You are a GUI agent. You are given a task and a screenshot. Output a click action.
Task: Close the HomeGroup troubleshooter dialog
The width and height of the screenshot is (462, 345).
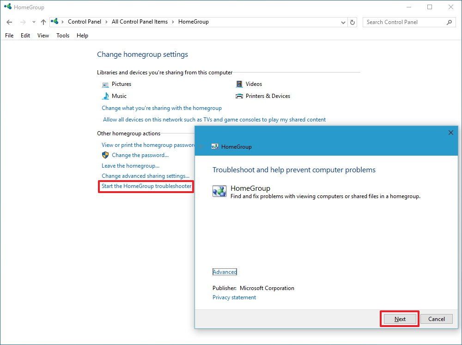pyautogui.click(x=451, y=133)
